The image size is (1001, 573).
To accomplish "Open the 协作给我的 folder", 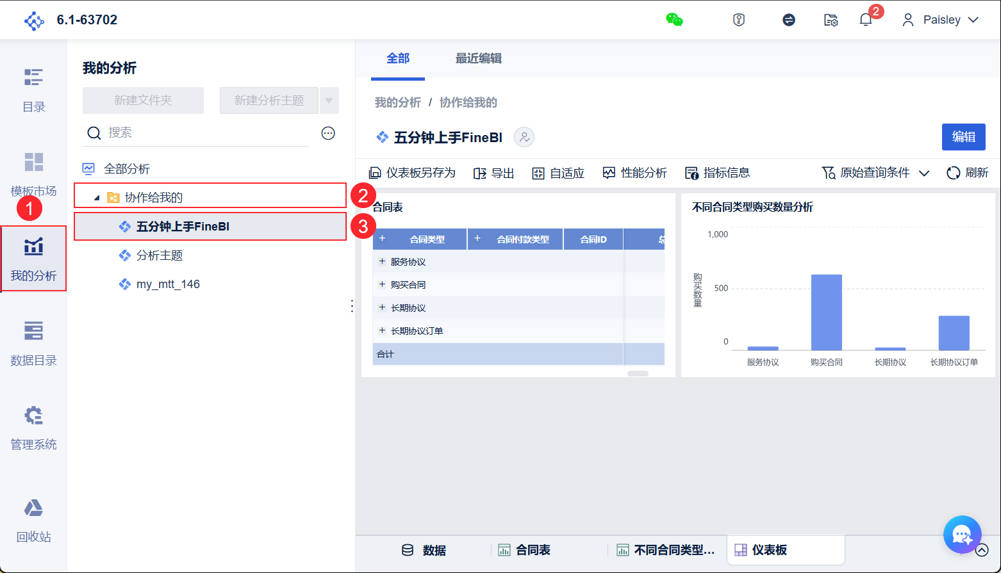I will click(210, 195).
